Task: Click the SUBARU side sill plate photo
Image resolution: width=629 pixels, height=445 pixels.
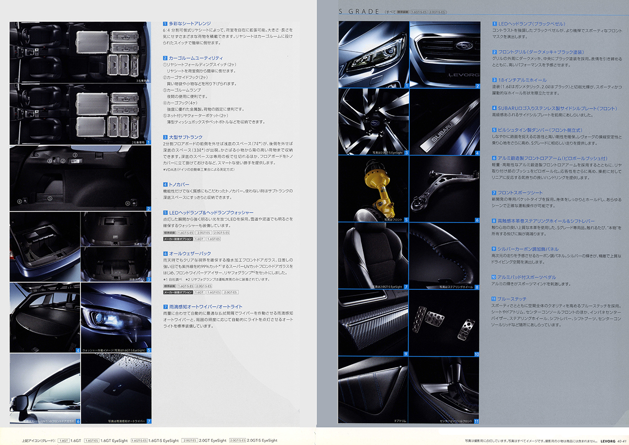Action: [445, 122]
